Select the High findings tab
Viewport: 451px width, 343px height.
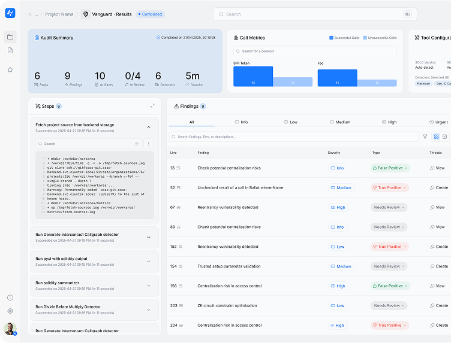pyautogui.click(x=389, y=122)
